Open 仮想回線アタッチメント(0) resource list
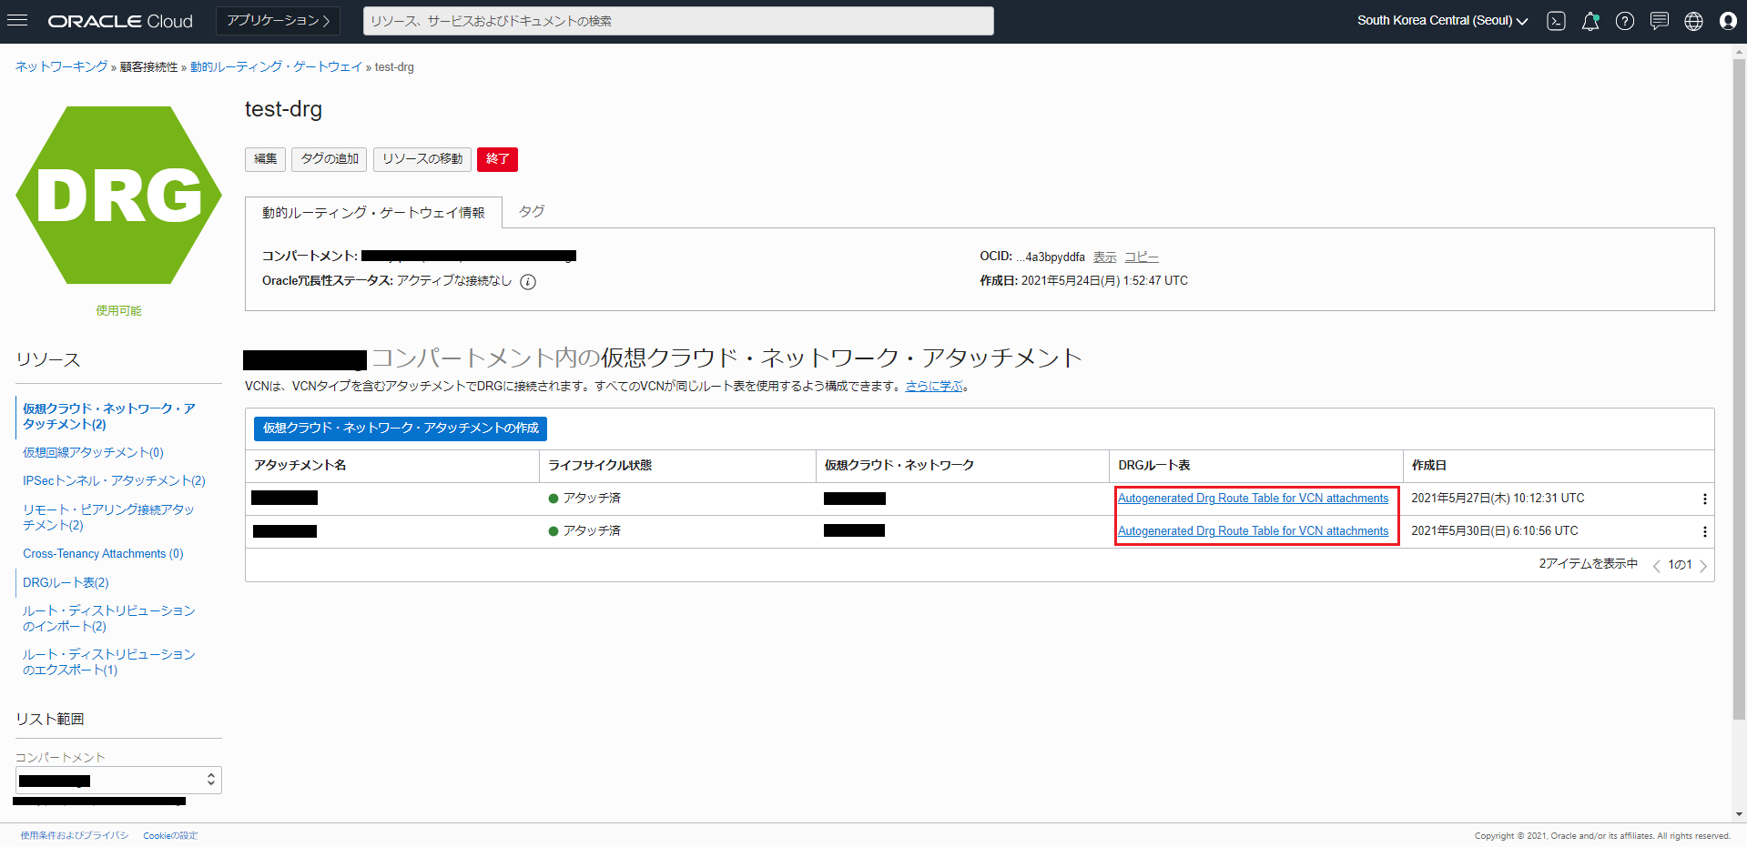1747x847 pixels. [x=93, y=452]
